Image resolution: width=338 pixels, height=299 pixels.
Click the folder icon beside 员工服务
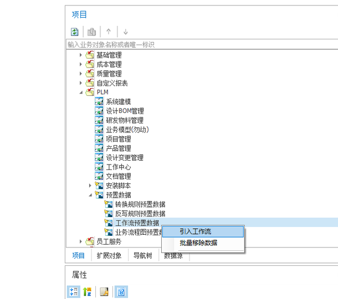coord(90,241)
